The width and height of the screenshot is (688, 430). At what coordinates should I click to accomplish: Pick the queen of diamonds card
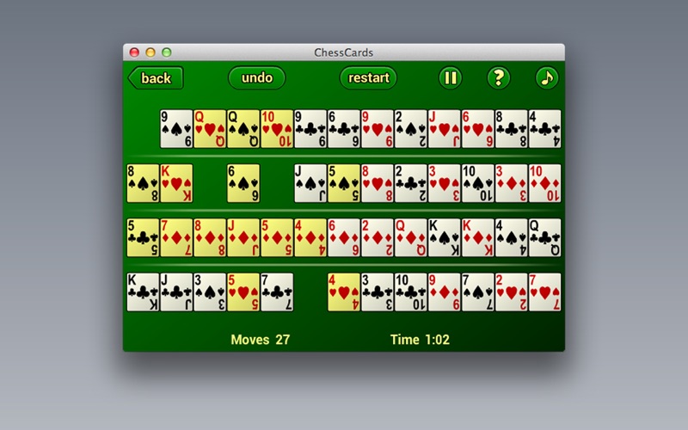[x=411, y=238]
